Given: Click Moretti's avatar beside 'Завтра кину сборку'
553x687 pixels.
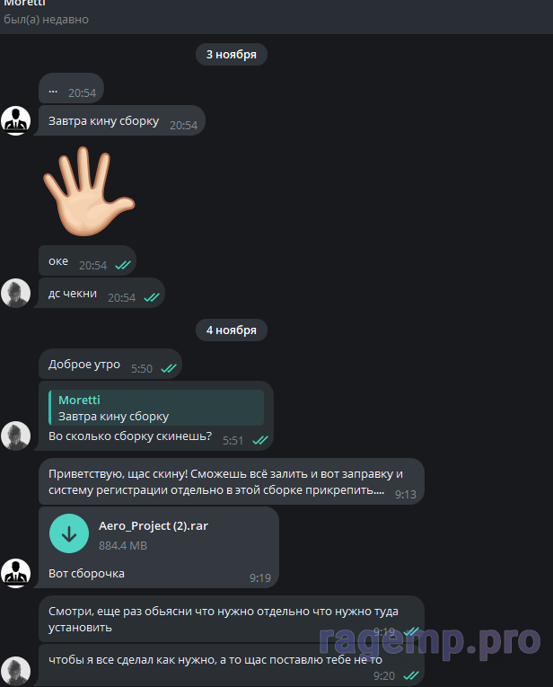Looking at the screenshot, I should (x=16, y=120).
